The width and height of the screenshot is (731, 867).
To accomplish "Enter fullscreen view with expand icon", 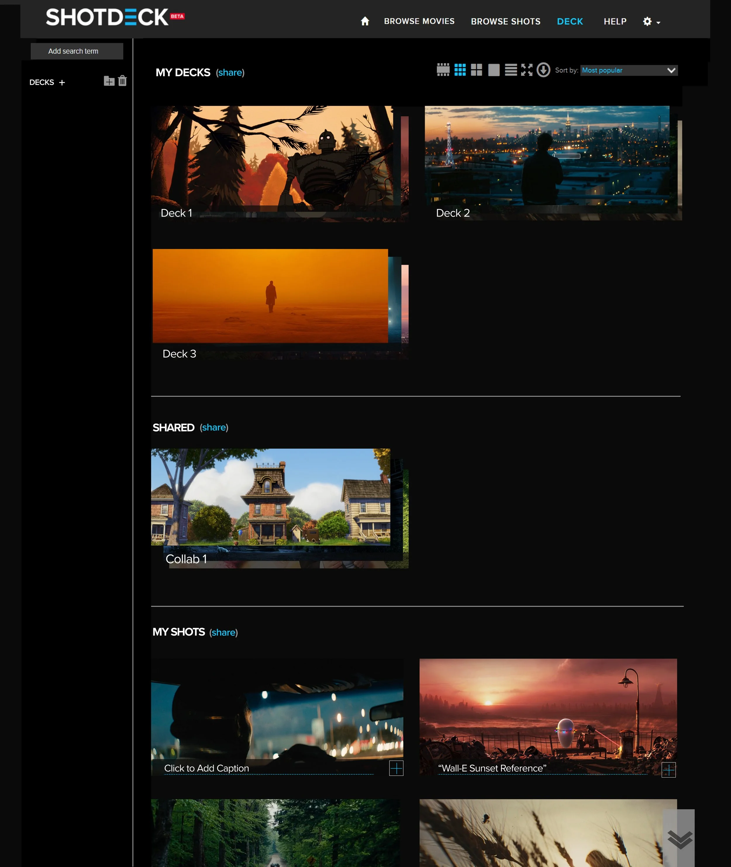I will point(527,70).
